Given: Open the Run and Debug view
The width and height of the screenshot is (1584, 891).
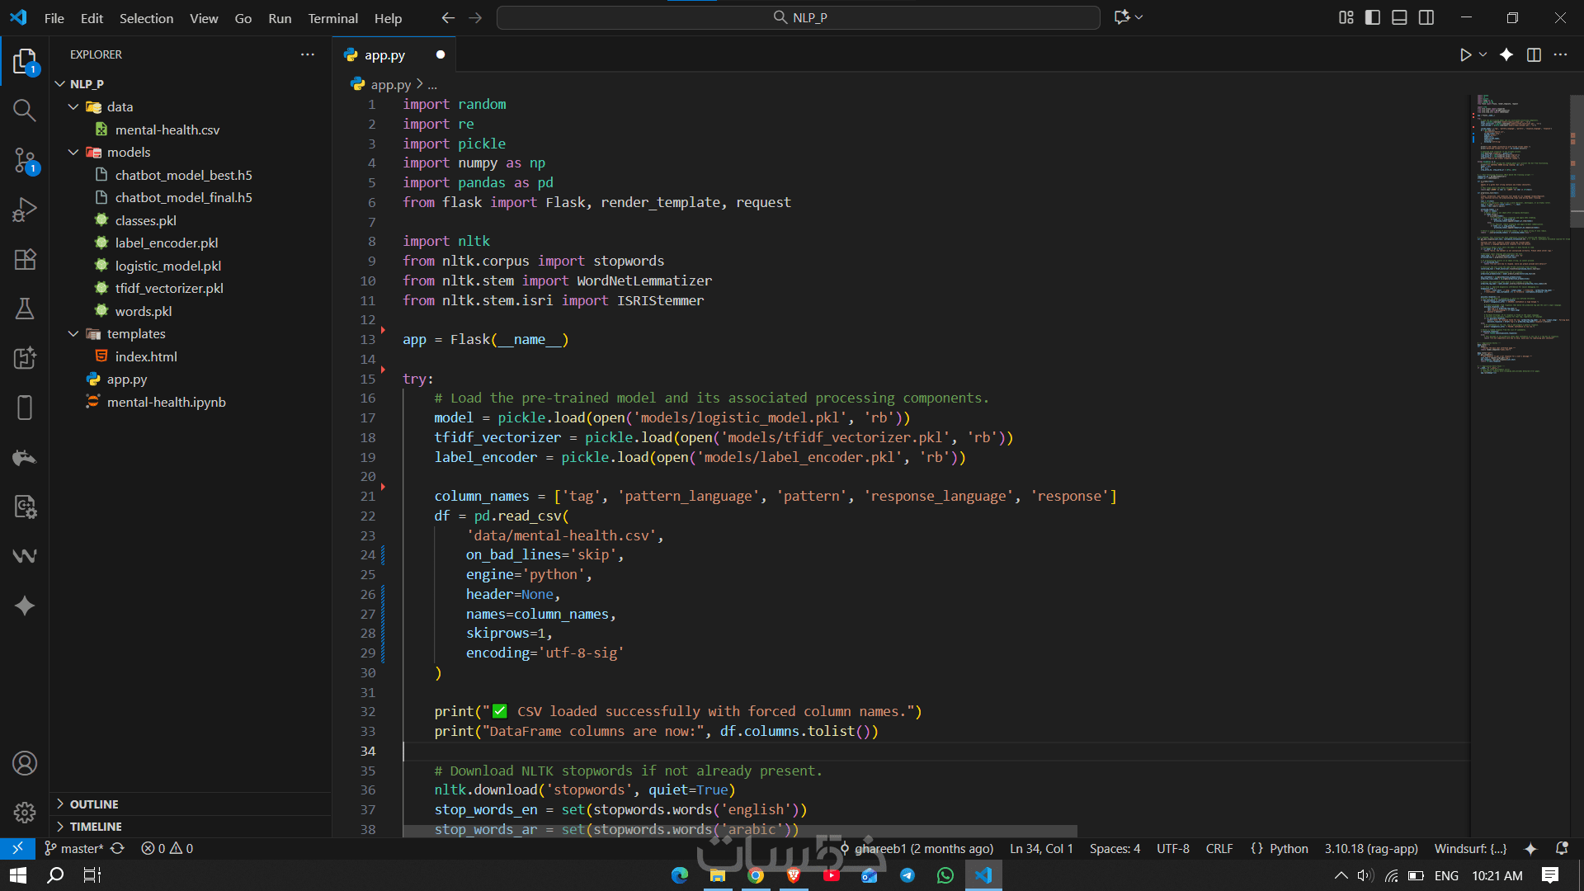Looking at the screenshot, I should [25, 210].
